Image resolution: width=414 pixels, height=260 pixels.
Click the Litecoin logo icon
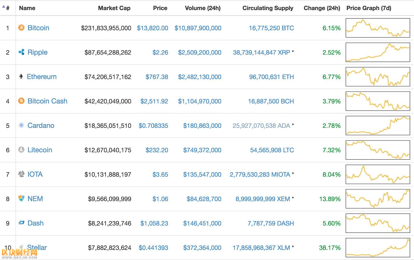(x=21, y=150)
